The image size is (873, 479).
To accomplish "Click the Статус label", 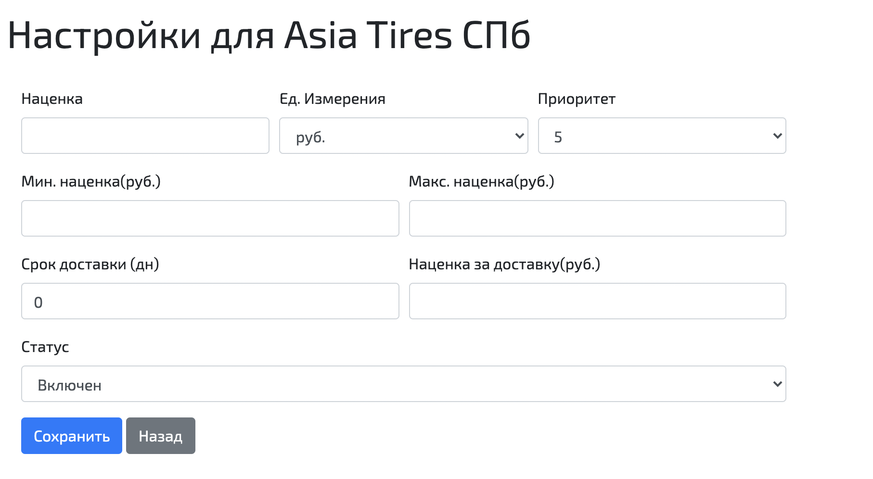I will pos(44,347).
